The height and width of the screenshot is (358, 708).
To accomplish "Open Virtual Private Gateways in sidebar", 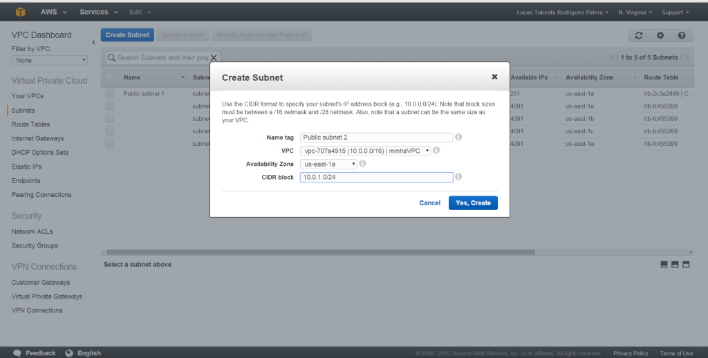I will [47, 296].
